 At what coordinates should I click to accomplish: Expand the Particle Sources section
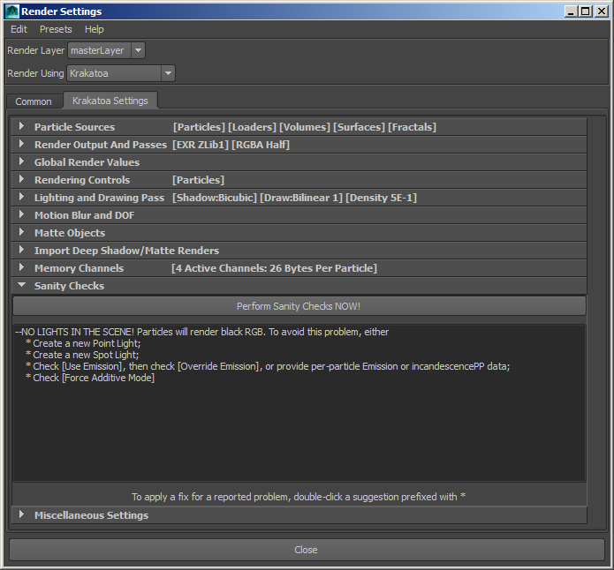tap(299, 127)
